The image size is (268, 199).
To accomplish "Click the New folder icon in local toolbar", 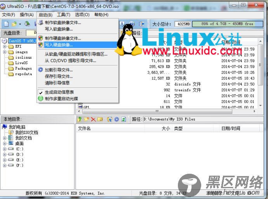I will pyautogui.click(x=87, y=119).
